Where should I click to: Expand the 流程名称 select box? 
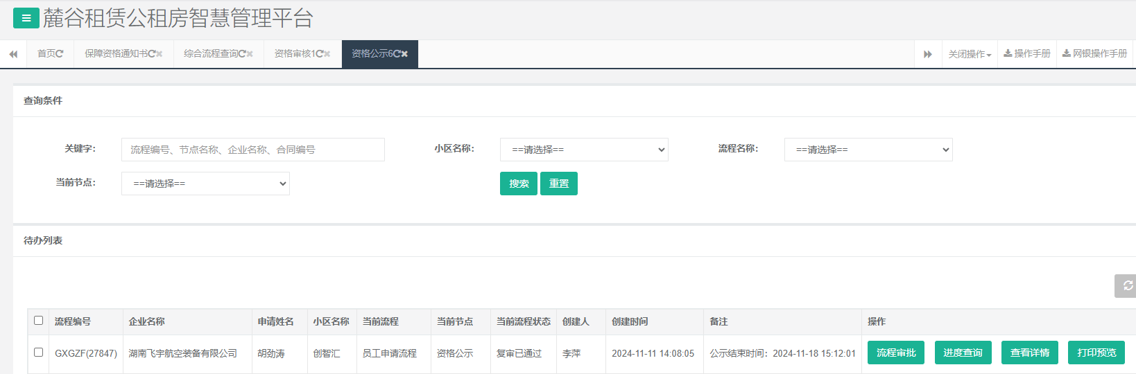click(x=868, y=150)
